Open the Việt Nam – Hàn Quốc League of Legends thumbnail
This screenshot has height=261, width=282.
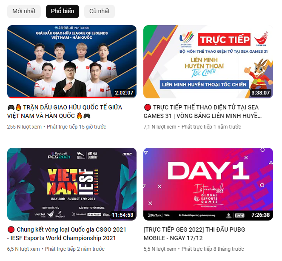(x=72, y=62)
